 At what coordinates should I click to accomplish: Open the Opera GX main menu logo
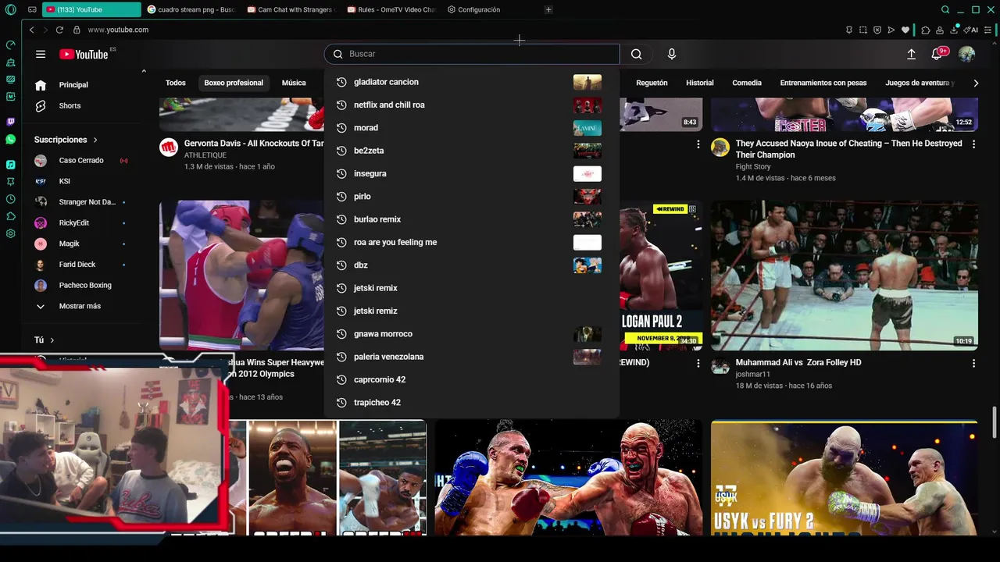10,9
